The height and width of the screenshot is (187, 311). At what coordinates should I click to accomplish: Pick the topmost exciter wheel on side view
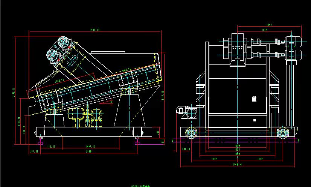[x=64, y=42]
